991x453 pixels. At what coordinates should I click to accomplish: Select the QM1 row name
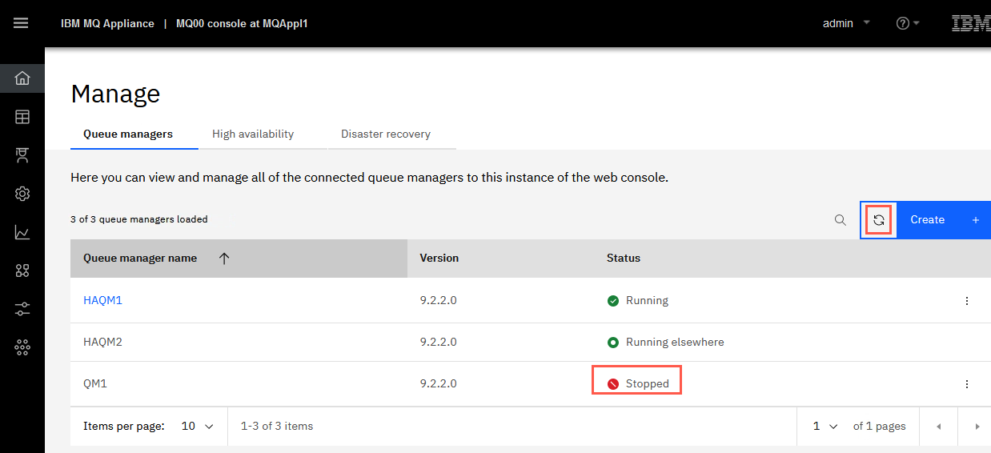(x=95, y=383)
